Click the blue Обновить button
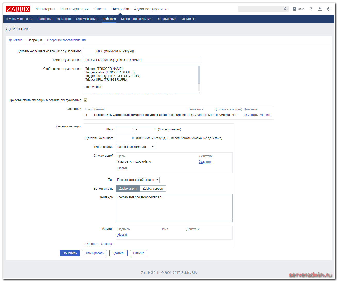Viewport: 338px width, 282px height. coord(70,253)
